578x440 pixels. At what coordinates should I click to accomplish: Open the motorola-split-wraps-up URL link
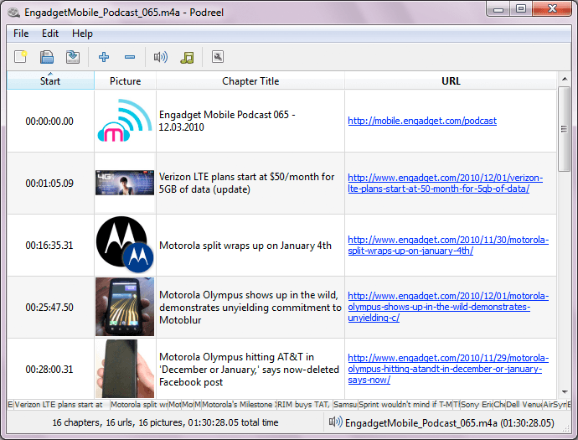(448, 245)
